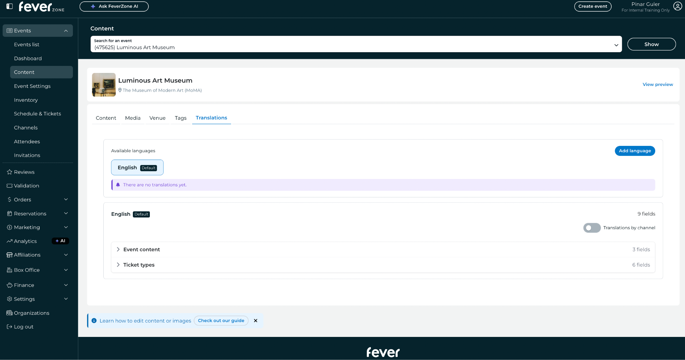Switch to the Venue tab

coord(158,118)
